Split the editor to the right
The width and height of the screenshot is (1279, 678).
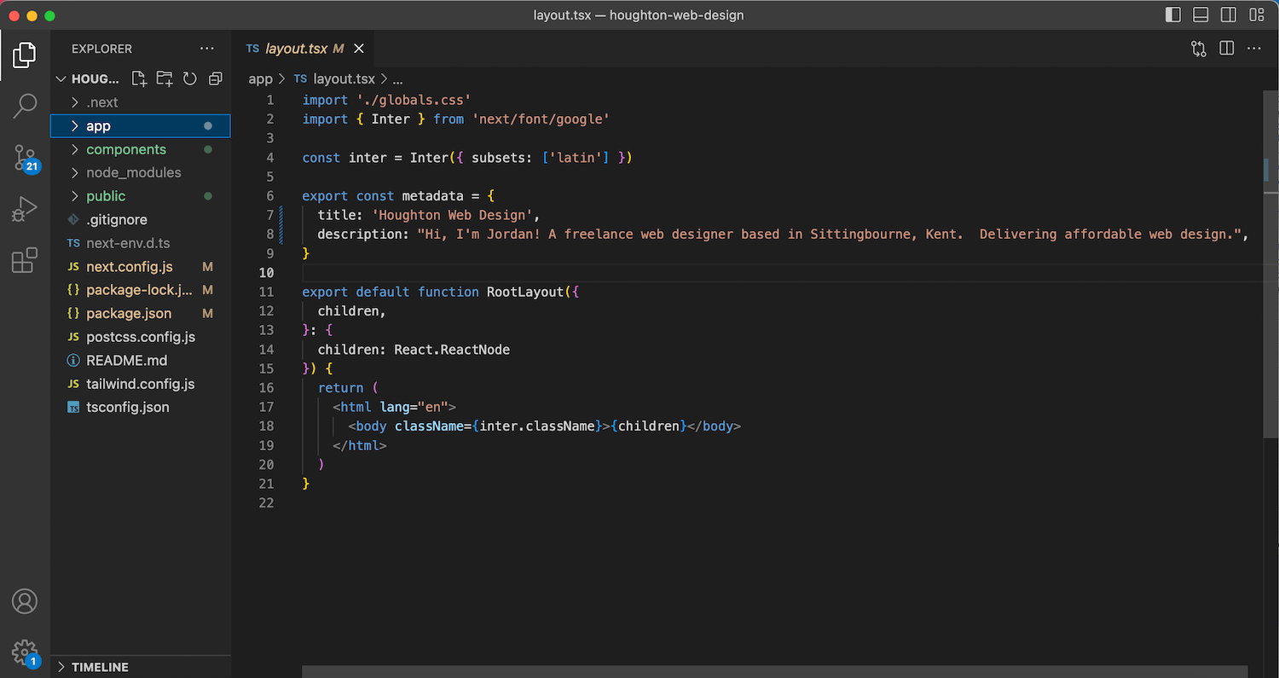click(x=1227, y=49)
